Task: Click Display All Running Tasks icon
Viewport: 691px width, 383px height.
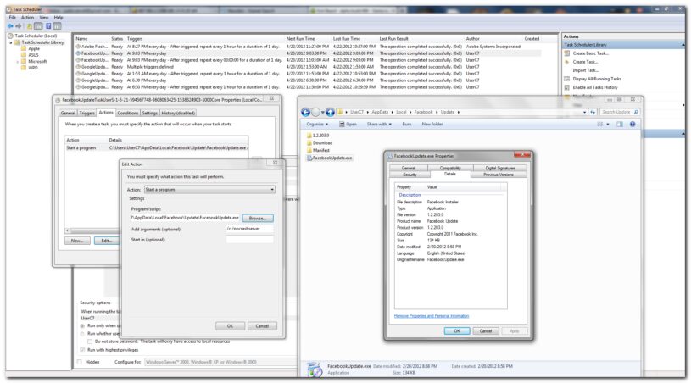Action: click(566, 79)
